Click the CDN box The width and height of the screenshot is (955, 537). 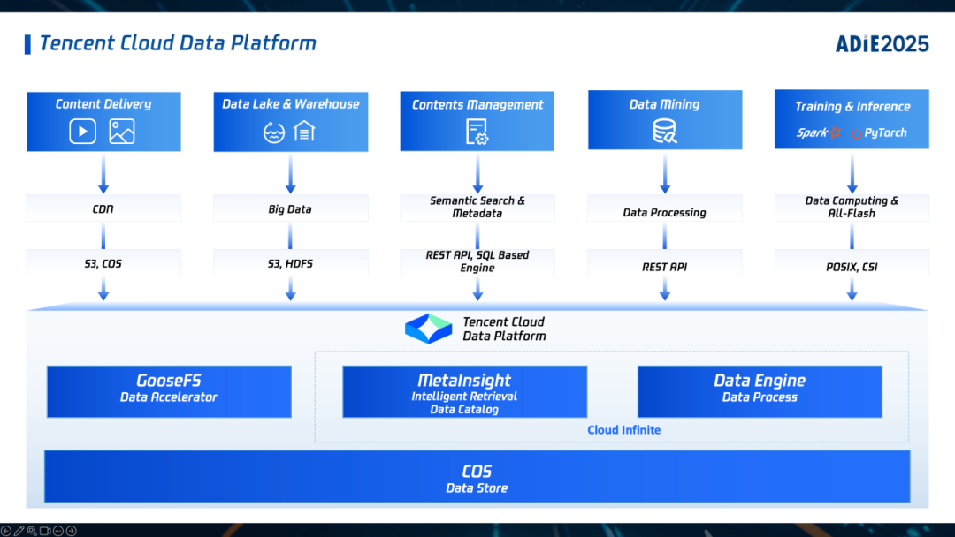click(x=103, y=208)
